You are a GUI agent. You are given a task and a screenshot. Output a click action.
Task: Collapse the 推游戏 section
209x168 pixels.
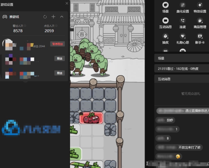[62, 17]
